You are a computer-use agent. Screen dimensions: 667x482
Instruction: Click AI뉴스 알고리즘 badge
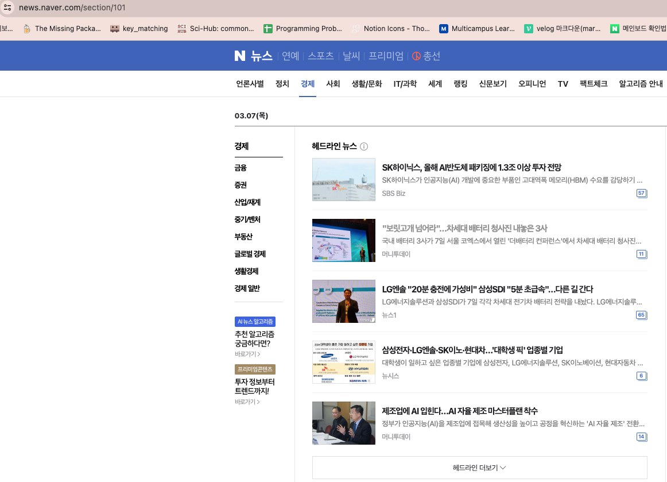[x=255, y=322]
